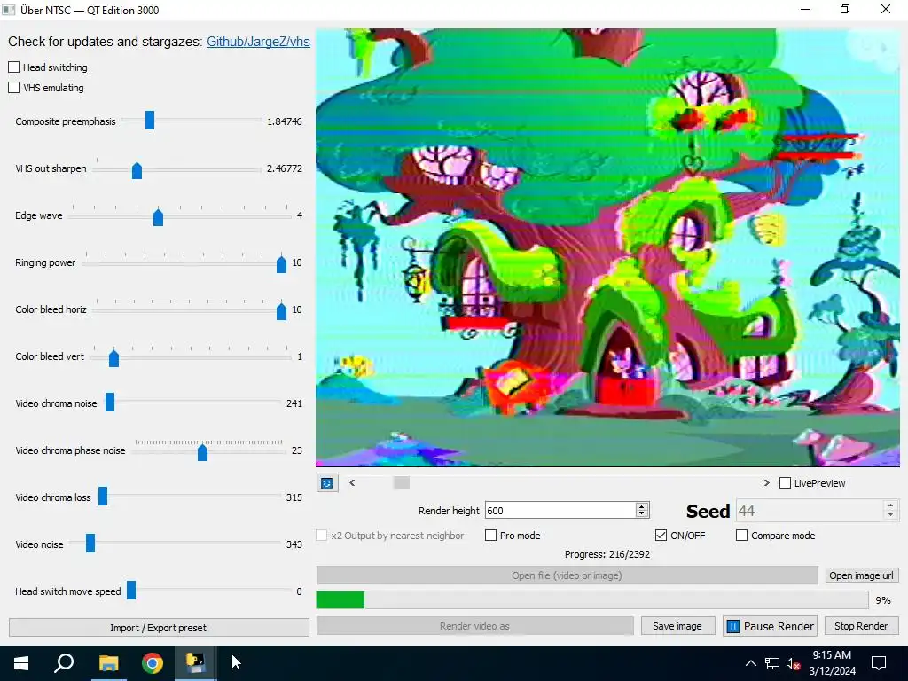Screen dimensions: 908x681
Task: Click the refresh frame icon below preview
Action: (327, 483)
